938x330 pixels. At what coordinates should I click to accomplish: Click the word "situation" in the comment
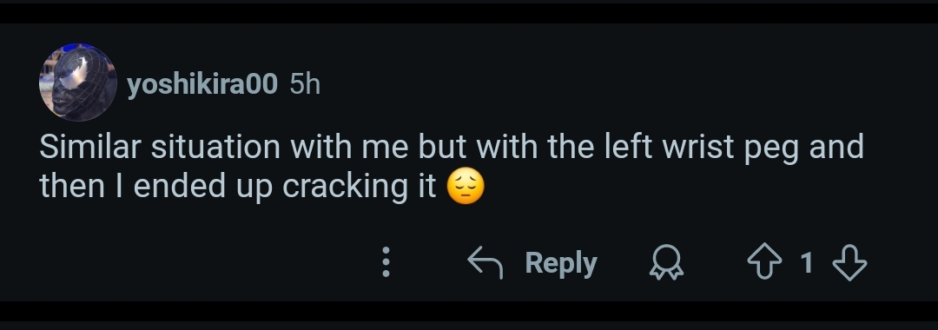click(x=215, y=147)
